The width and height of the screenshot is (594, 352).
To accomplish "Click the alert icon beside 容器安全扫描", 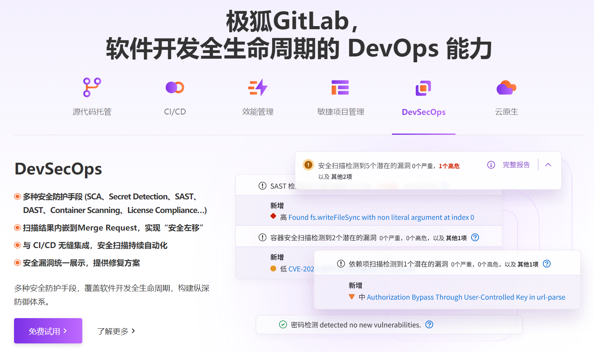I will pyautogui.click(x=262, y=238).
